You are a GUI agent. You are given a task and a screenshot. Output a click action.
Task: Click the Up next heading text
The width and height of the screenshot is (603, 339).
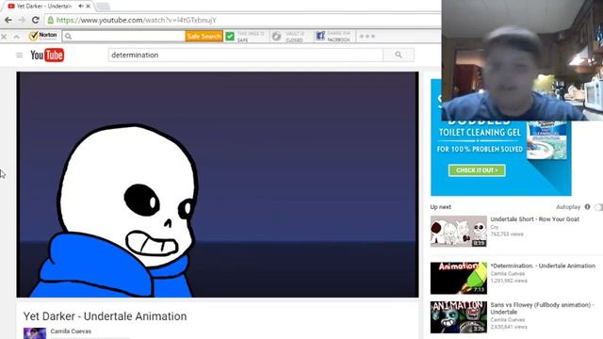pos(441,207)
